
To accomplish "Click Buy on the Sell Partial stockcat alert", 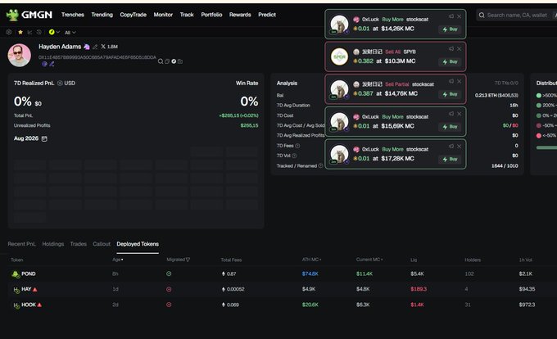I will [x=450, y=94].
